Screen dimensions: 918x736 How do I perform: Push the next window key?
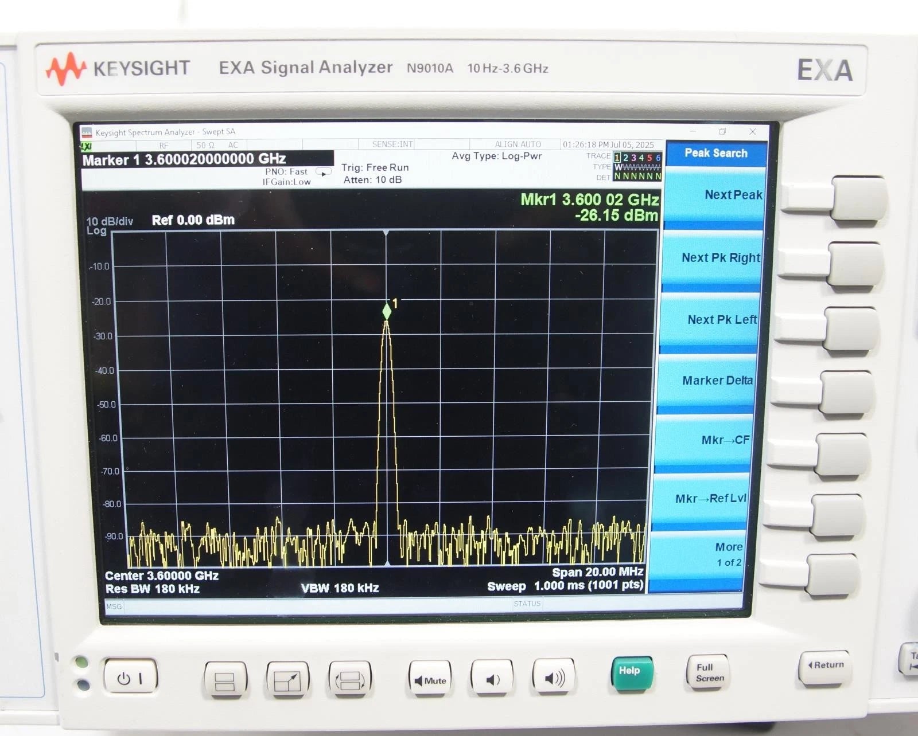(x=350, y=680)
